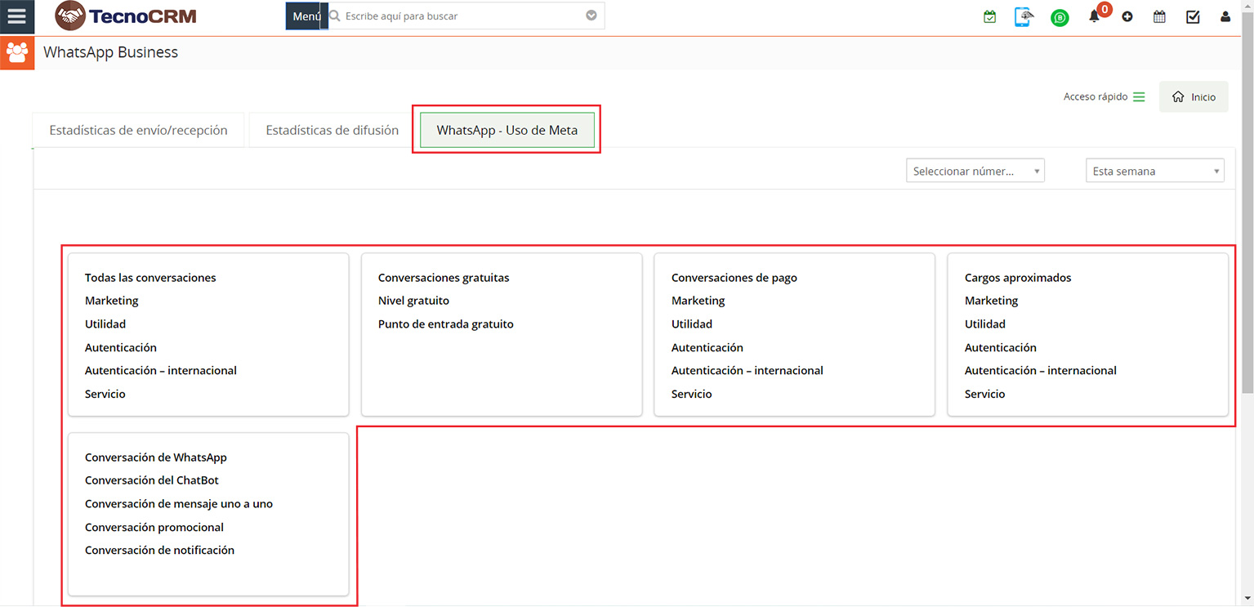Open the blue mobile phone icon
This screenshot has height=607, width=1254.
coord(1023,16)
